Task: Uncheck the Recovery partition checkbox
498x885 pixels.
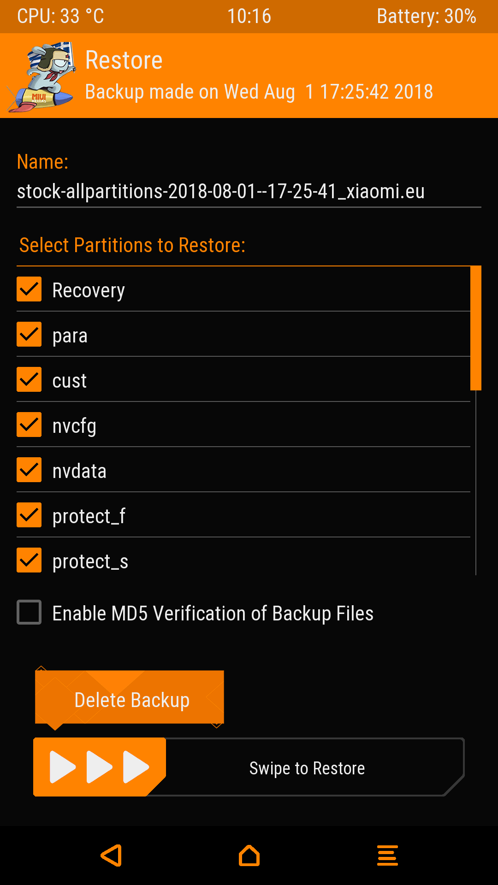Action: (29, 289)
